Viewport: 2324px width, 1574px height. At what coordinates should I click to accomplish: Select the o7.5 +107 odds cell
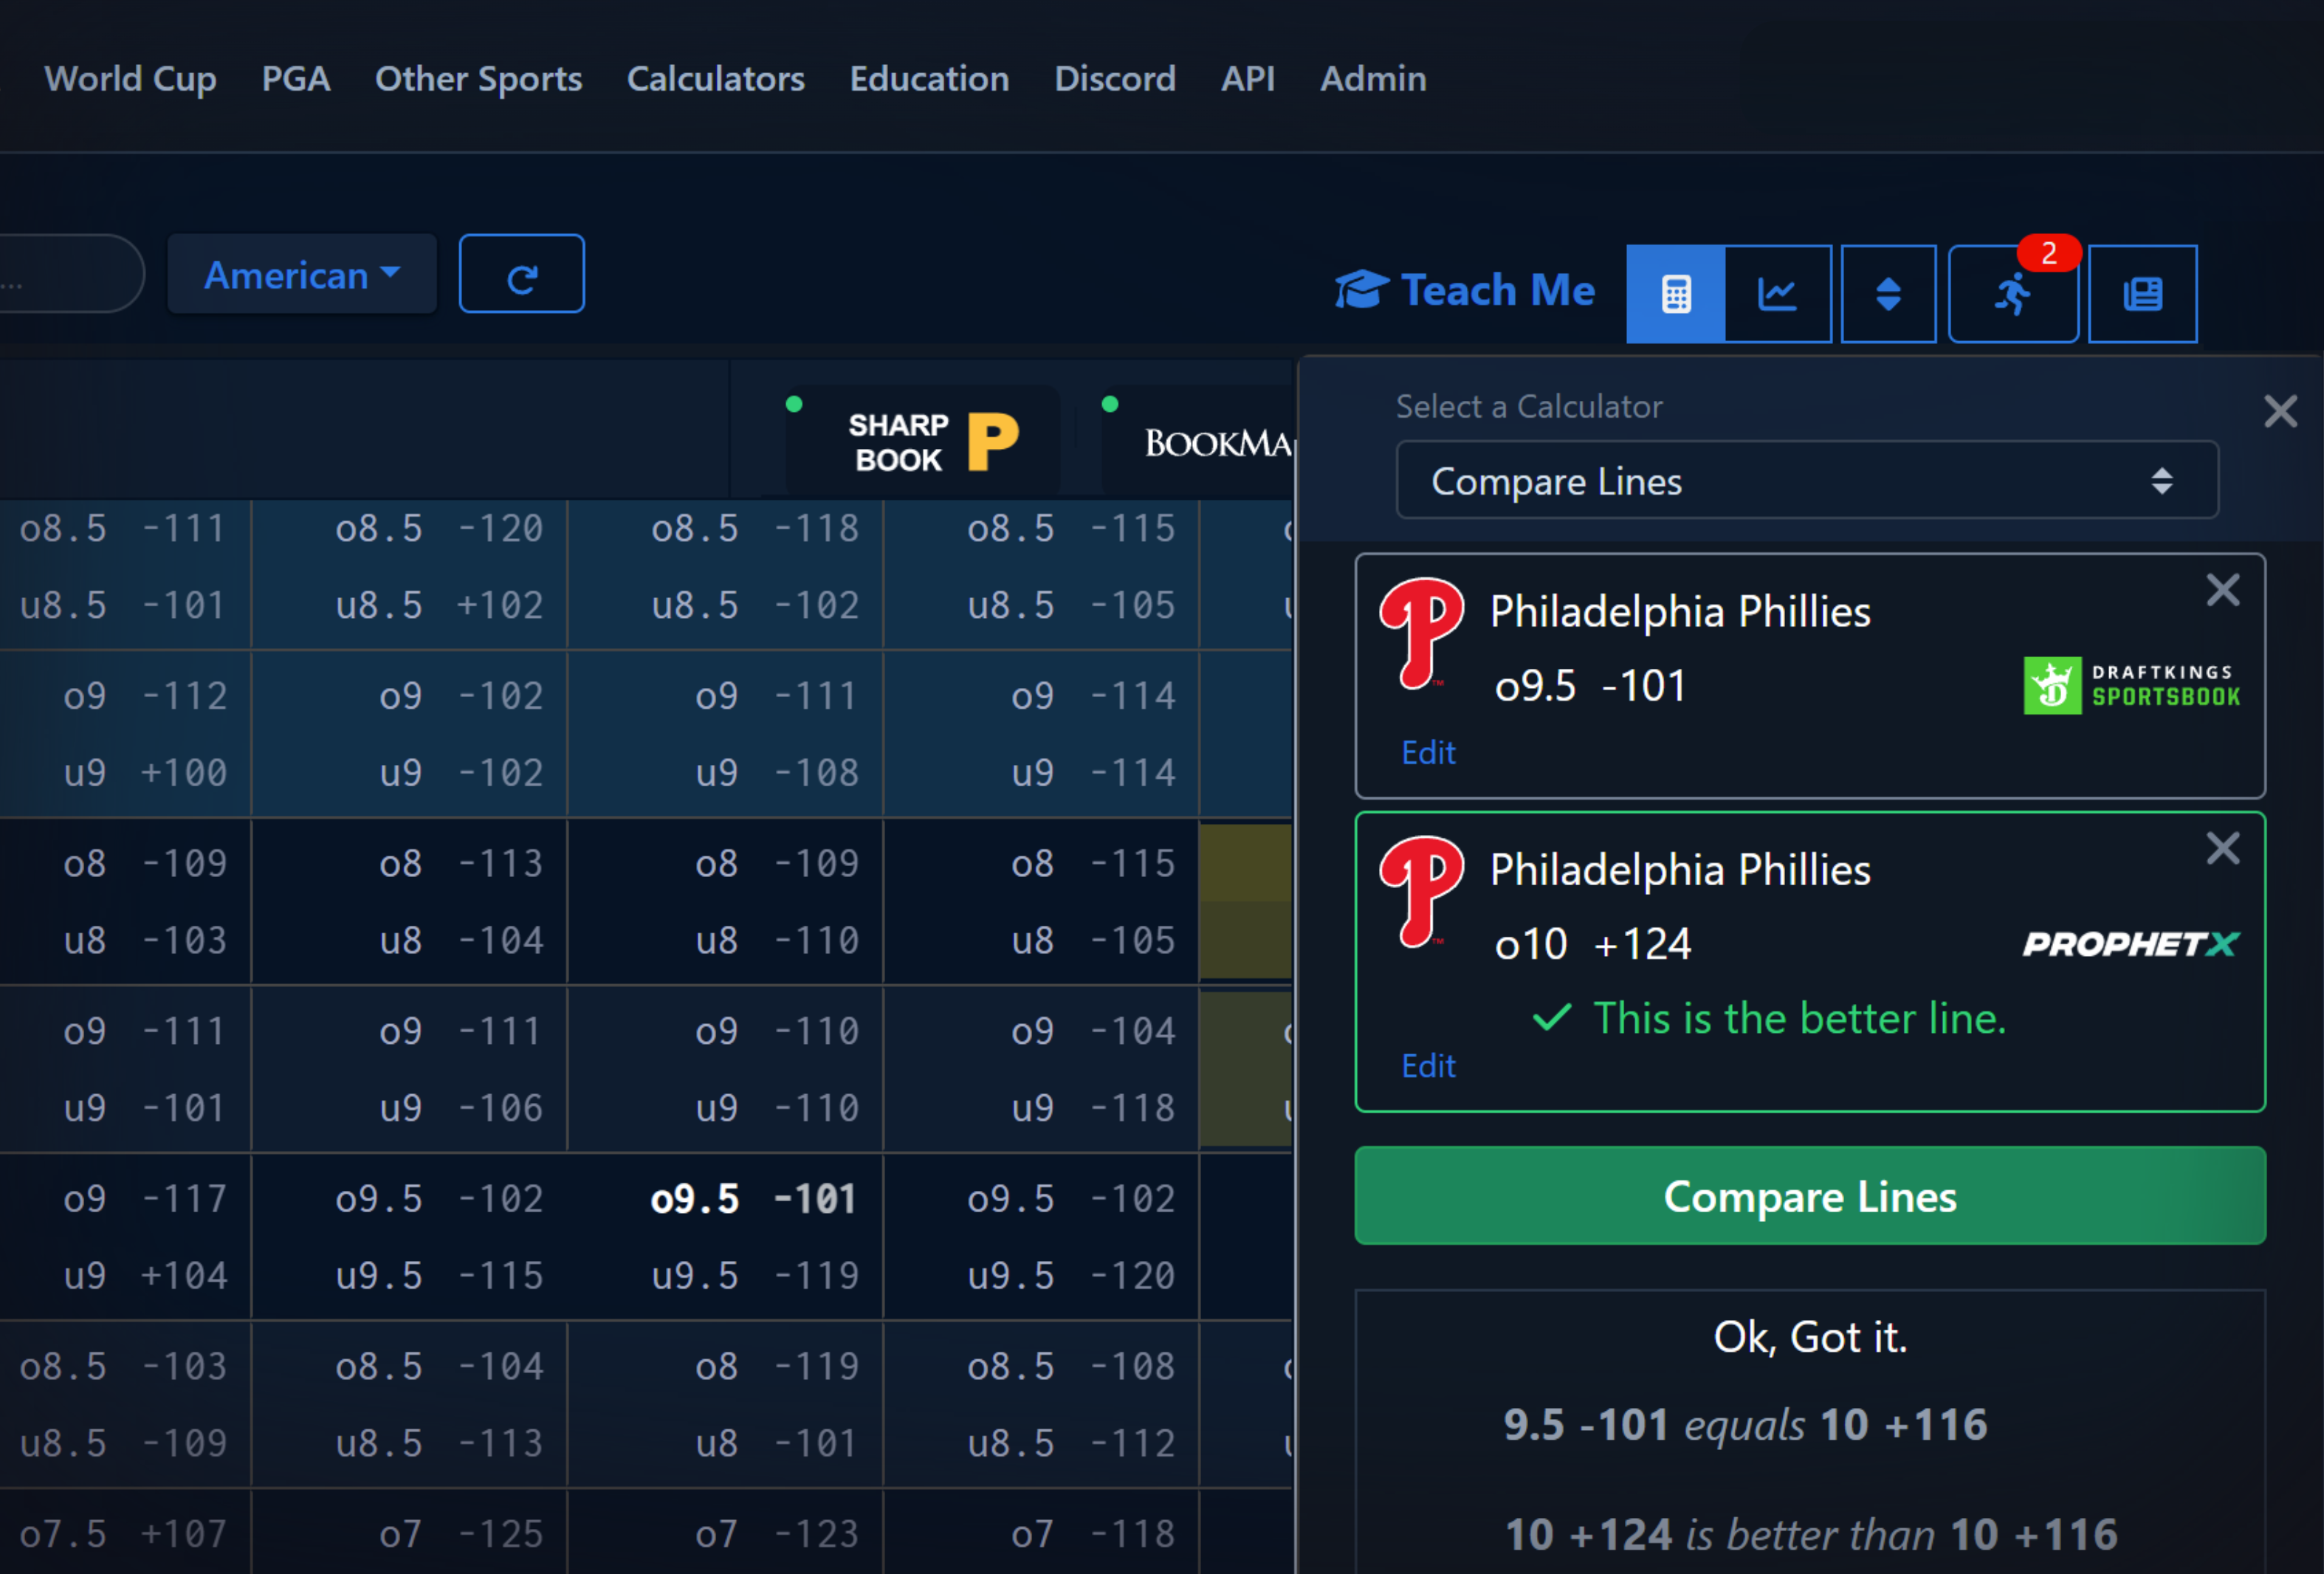coord(123,1534)
